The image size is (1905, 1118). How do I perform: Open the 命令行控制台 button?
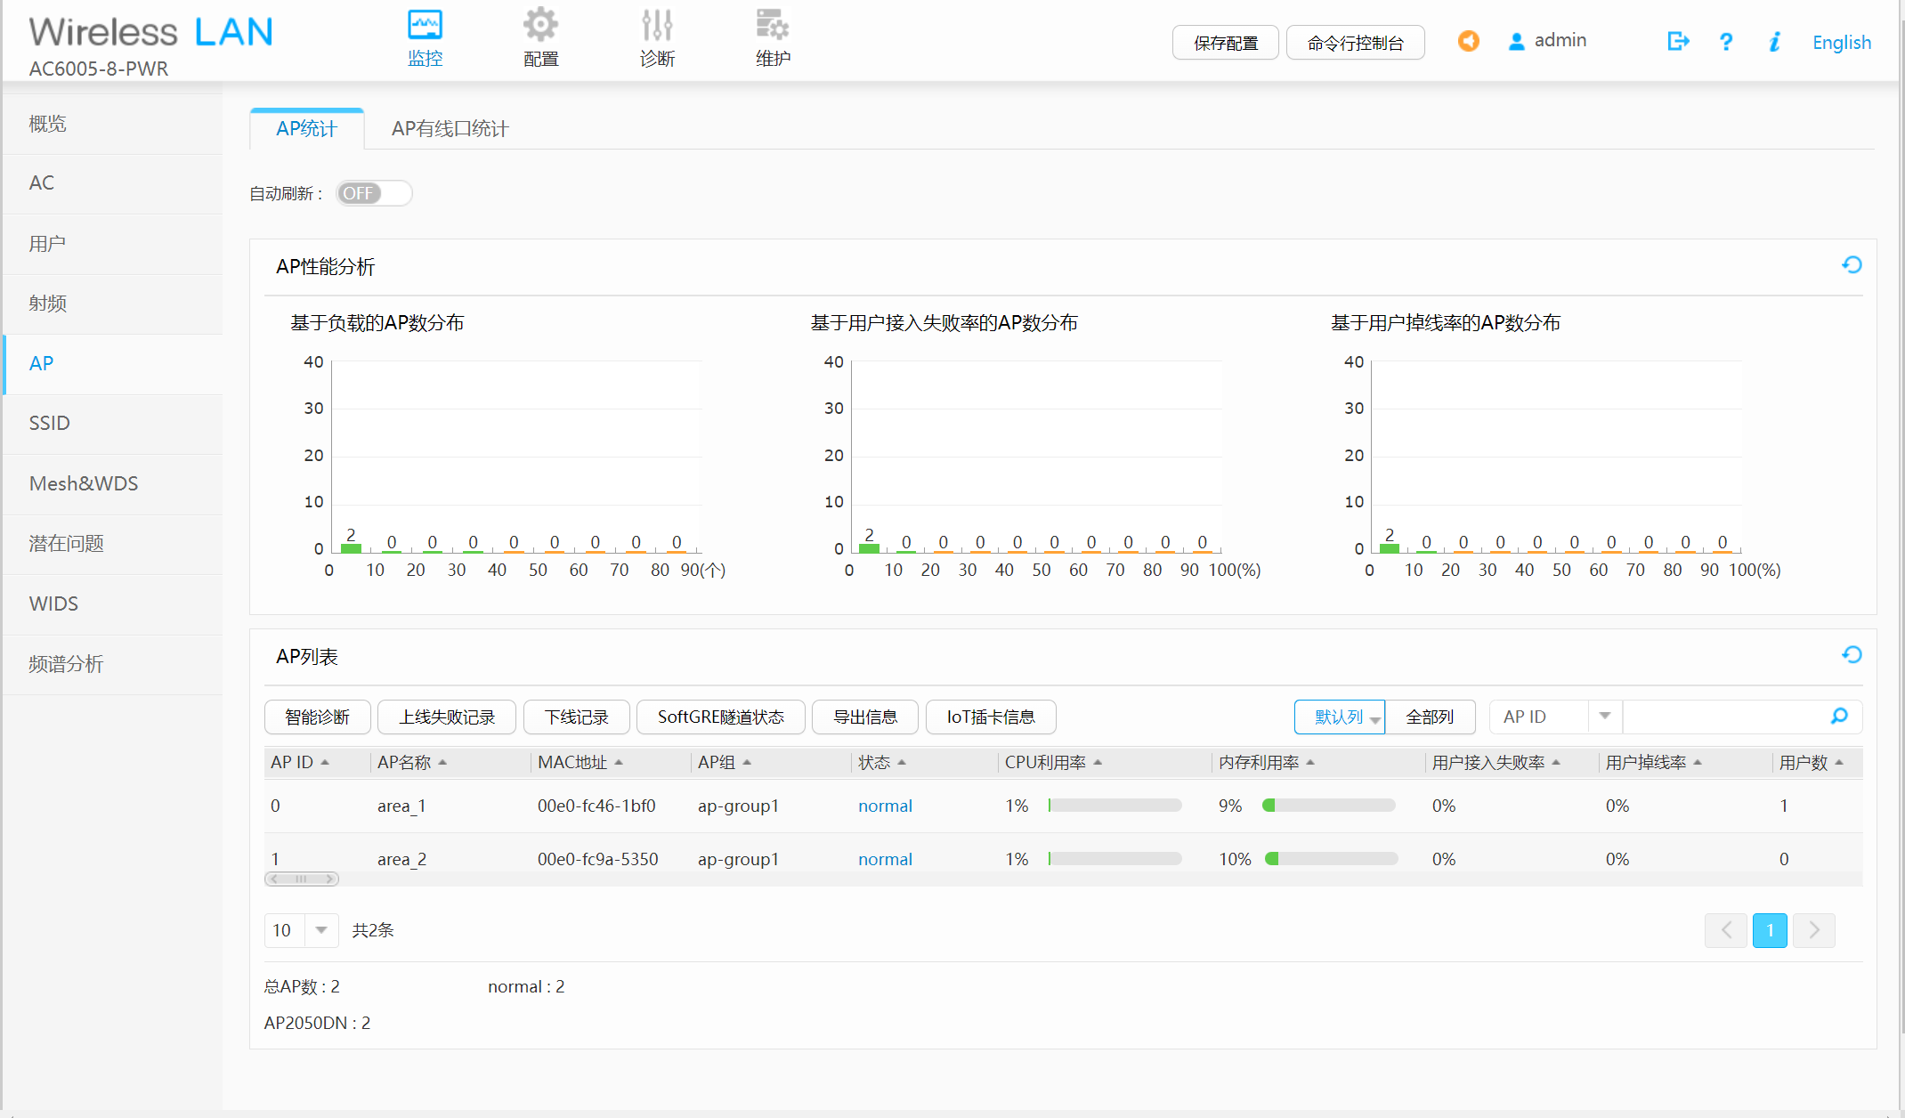[1356, 43]
